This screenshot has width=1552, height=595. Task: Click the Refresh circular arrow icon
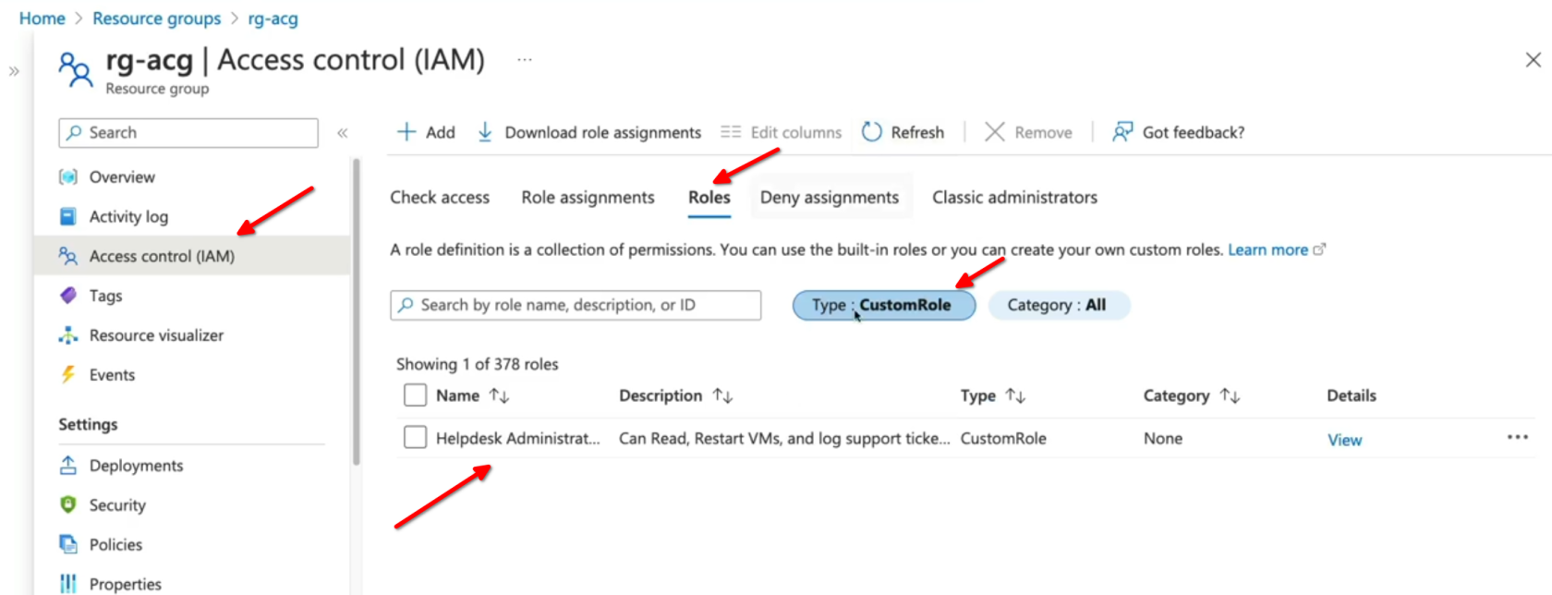tap(871, 132)
